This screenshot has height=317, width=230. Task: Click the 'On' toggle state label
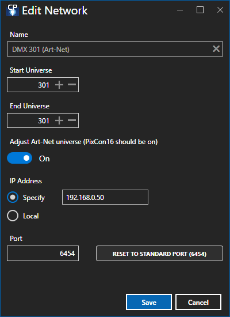click(x=44, y=158)
